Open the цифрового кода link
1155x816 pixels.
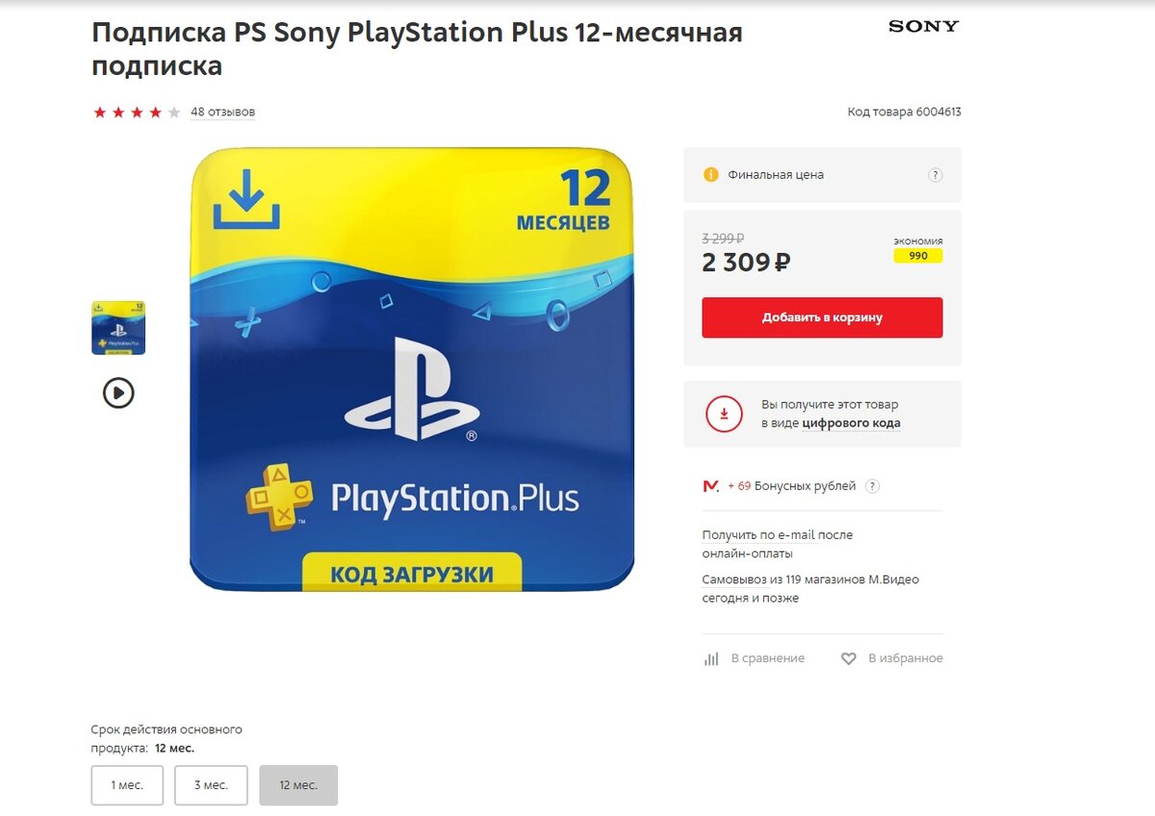coord(852,422)
